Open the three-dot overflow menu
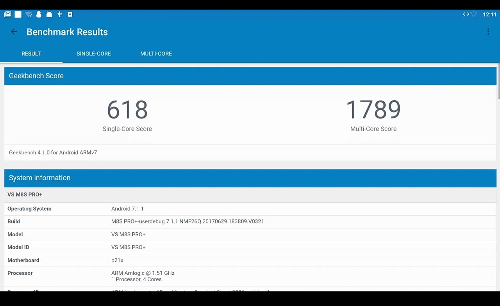Viewport: 500px width, 306px height. 488,32
